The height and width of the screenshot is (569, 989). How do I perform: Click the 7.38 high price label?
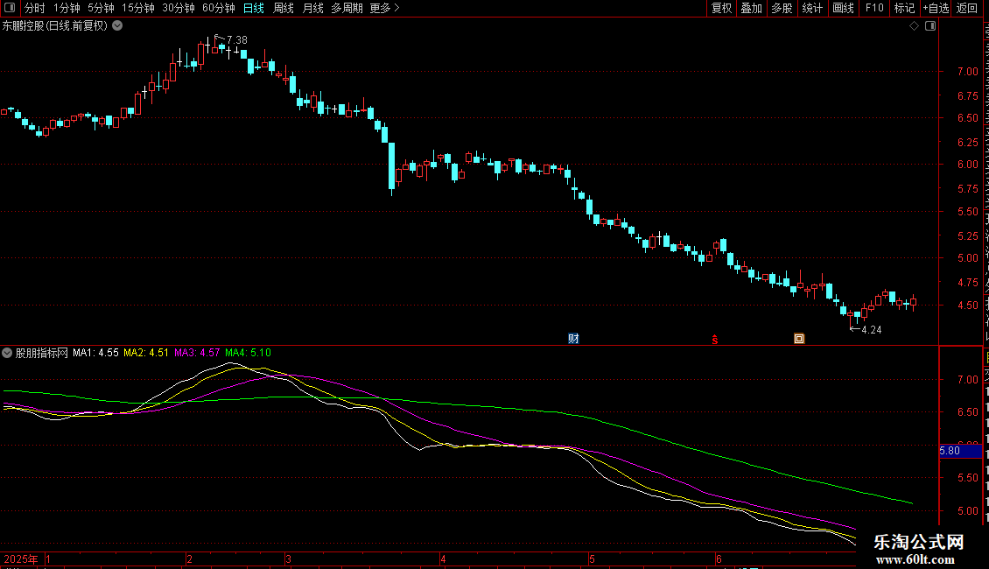click(237, 39)
